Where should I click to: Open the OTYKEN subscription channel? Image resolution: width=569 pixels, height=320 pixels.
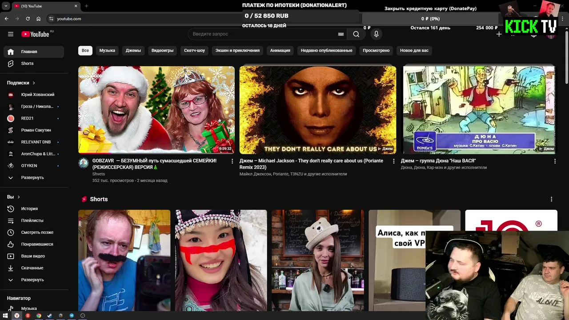(34, 166)
